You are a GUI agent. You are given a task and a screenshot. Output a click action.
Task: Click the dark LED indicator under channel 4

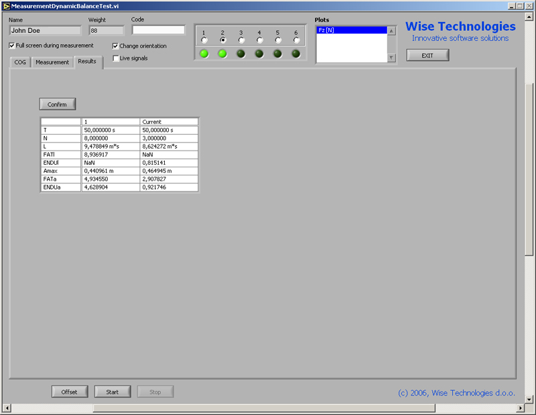259,54
